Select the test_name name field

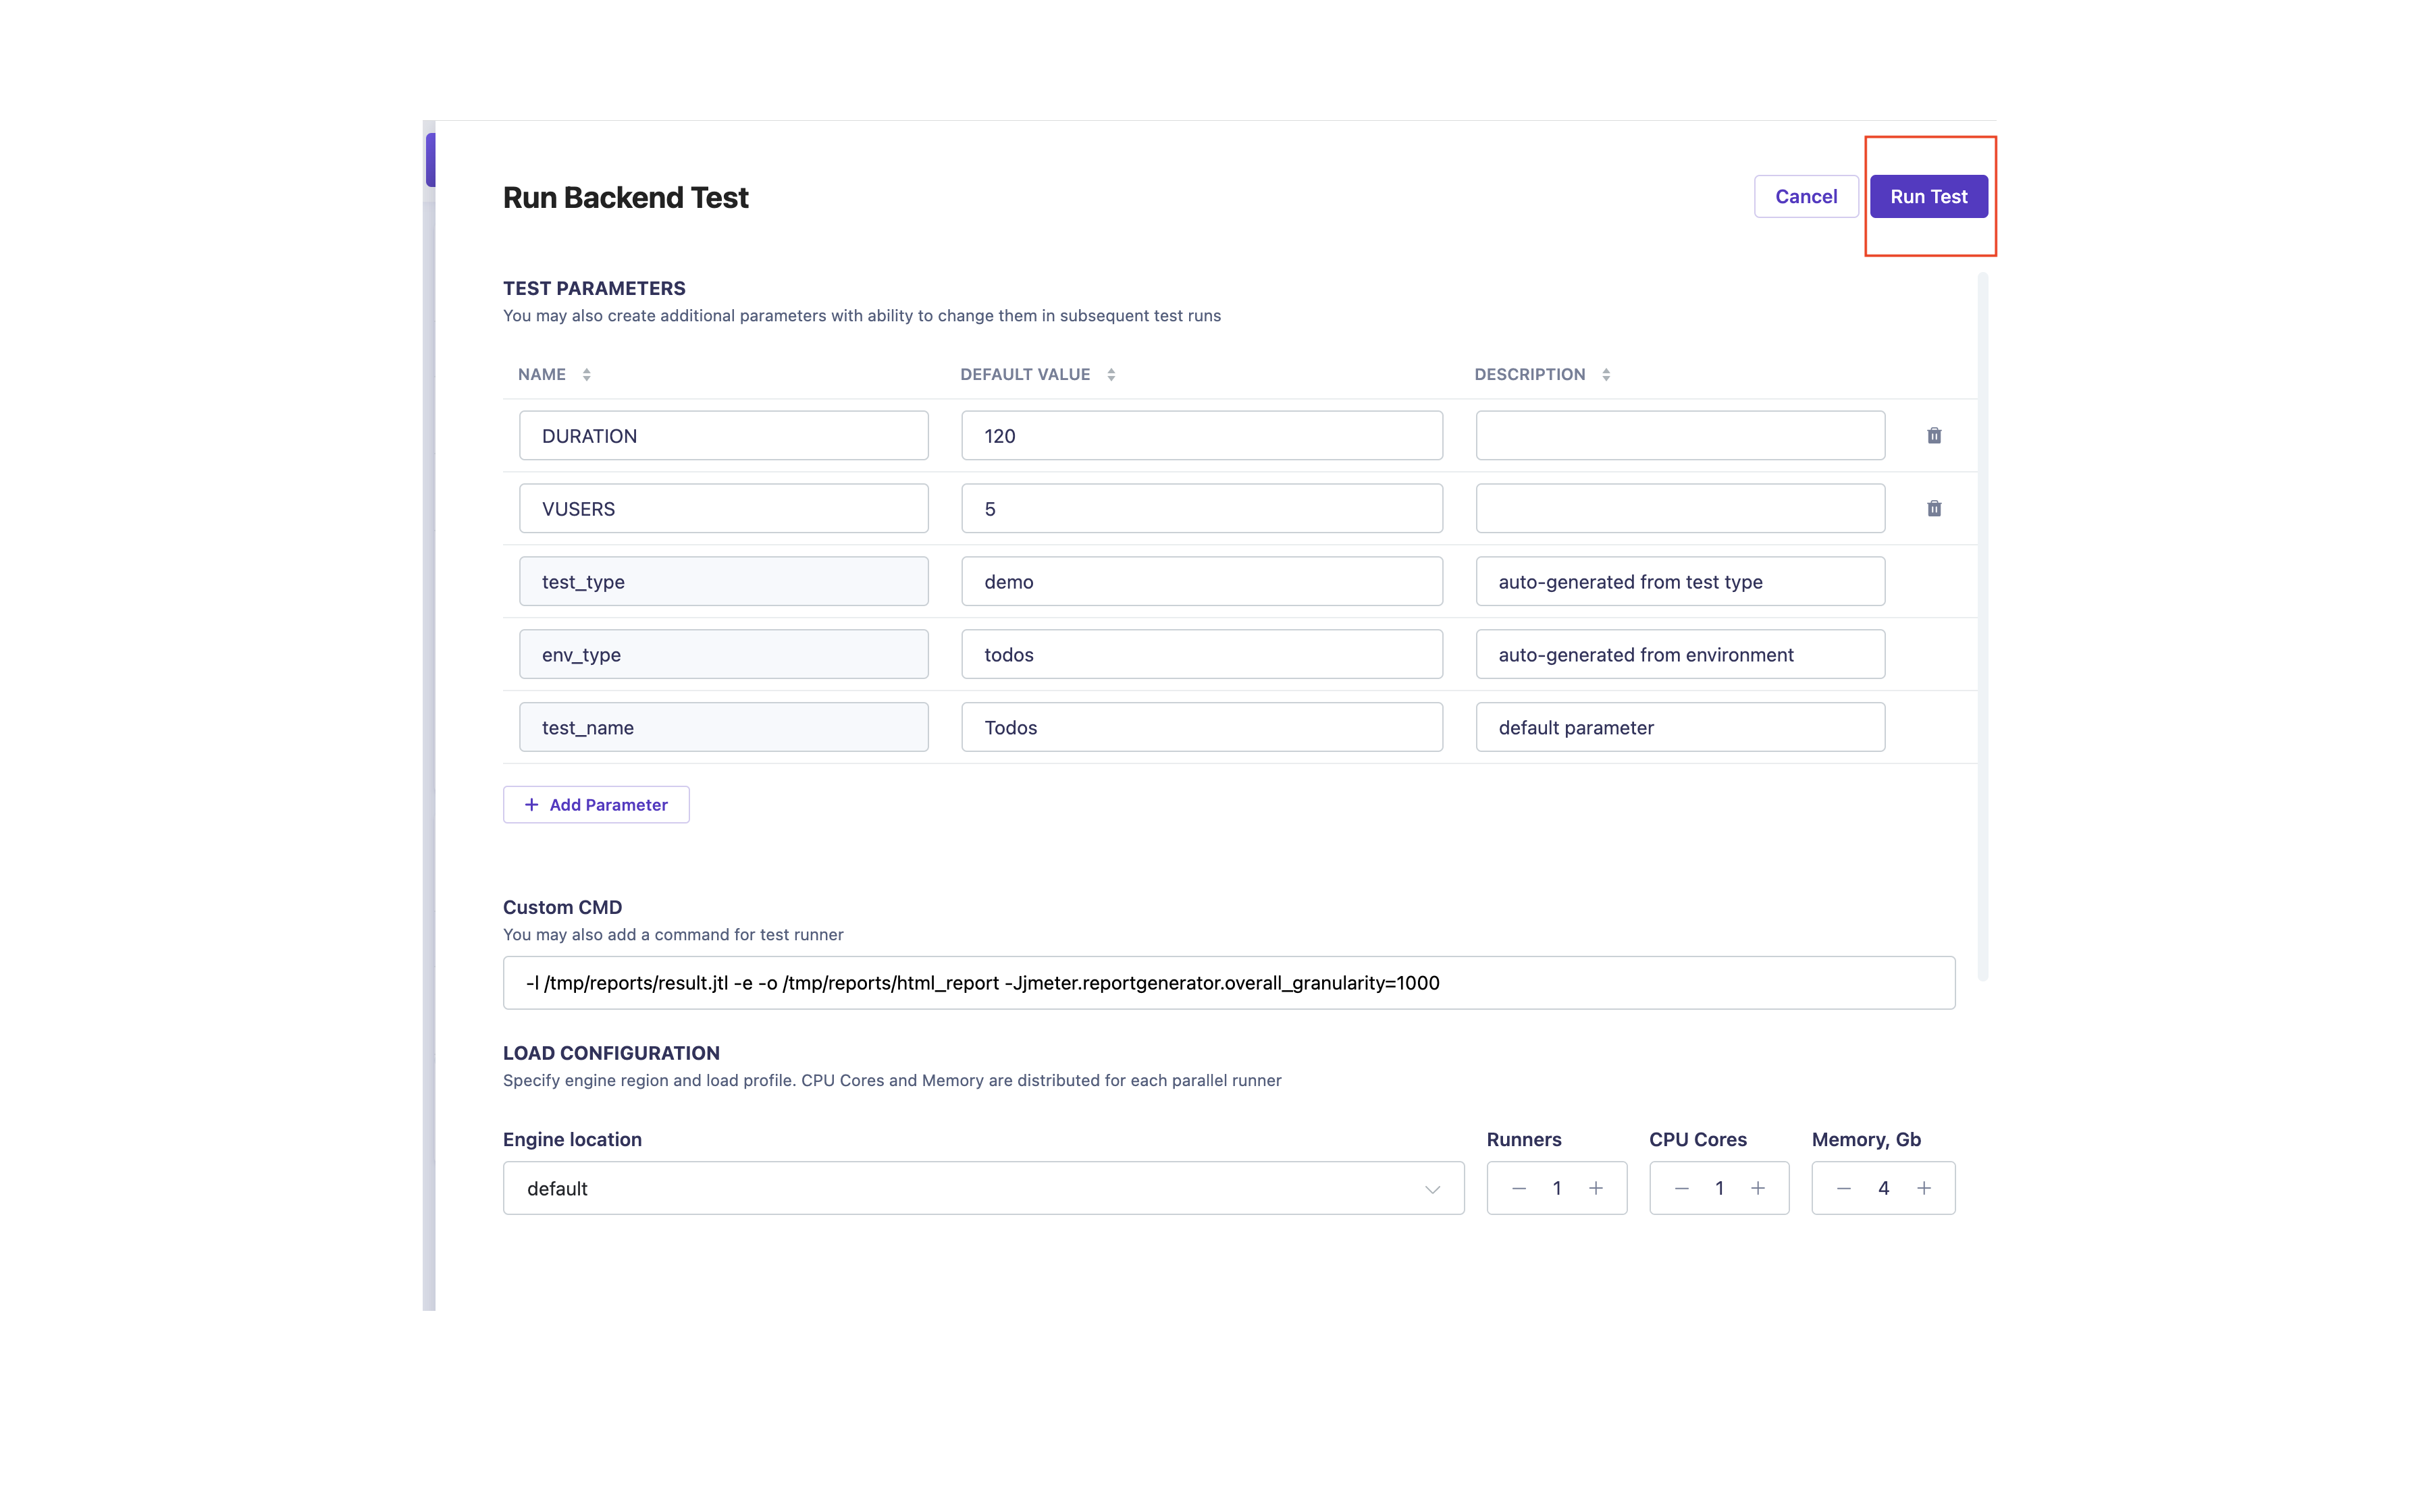click(x=724, y=728)
